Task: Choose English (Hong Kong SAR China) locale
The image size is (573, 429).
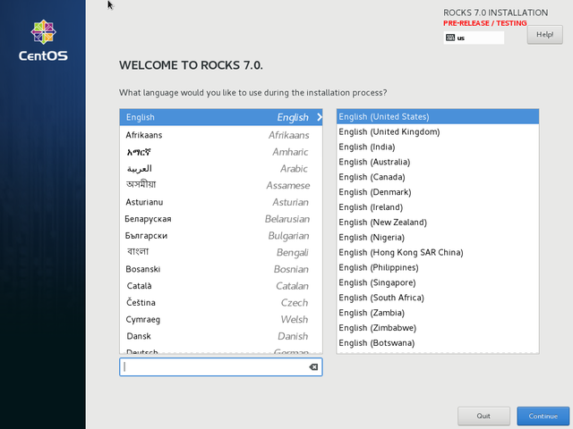Action: pos(438,252)
